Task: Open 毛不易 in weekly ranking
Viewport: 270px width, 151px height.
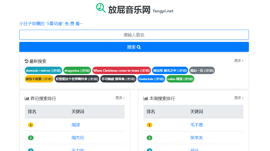Action: click(197, 125)
